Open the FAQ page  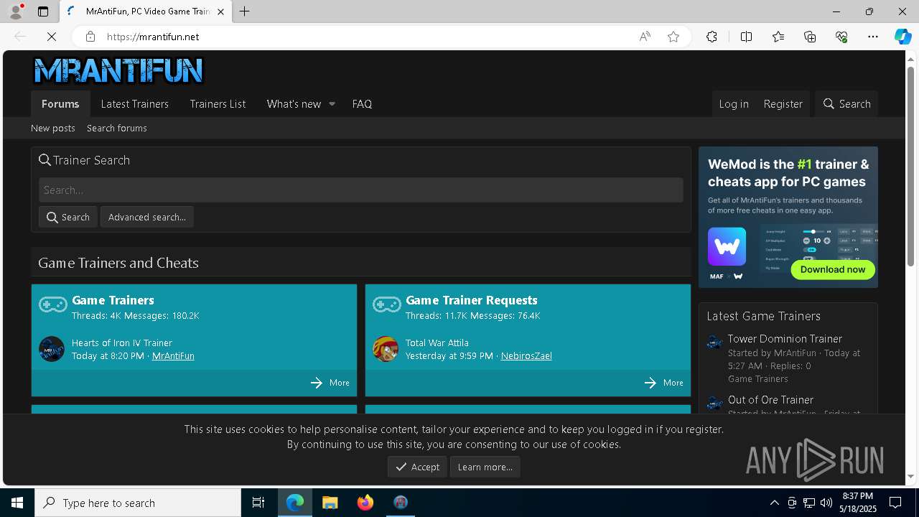(362, 103)
